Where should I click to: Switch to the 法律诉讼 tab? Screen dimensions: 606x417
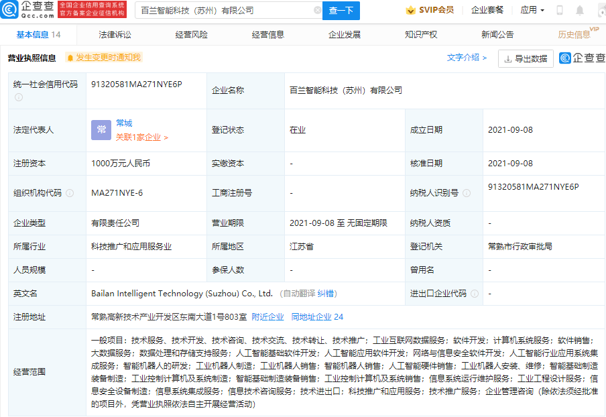[115, 35]
